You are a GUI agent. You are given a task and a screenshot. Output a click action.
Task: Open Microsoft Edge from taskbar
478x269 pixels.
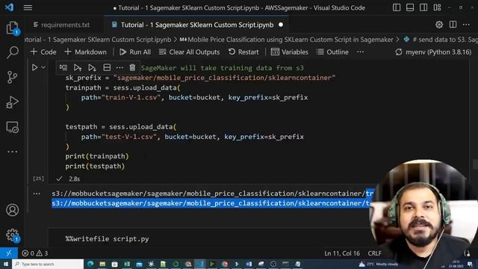pyautogui.click(x=90, y=264)
